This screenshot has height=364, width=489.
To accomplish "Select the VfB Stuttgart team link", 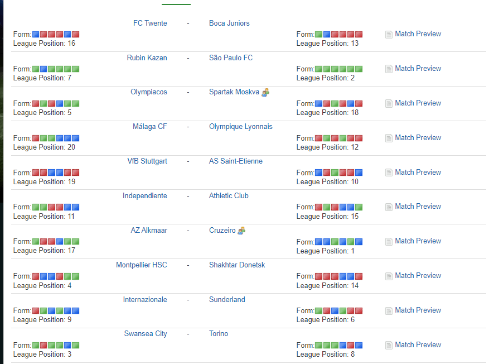I will pos(147,161).
